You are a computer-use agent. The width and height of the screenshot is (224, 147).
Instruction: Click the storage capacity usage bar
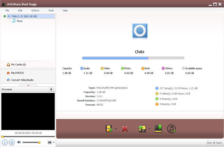coord(133,58)
